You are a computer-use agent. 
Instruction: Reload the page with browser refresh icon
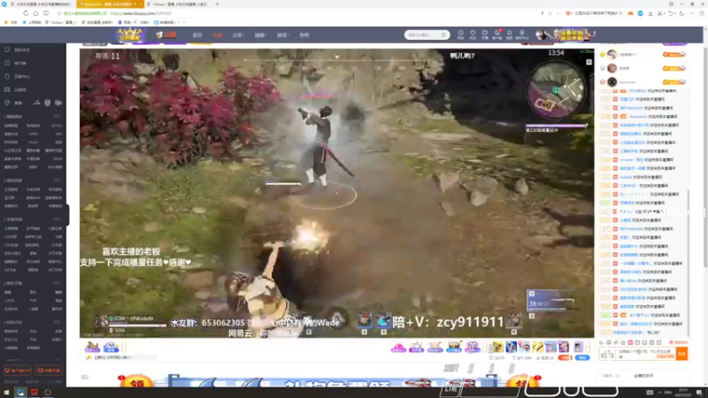[x=26, y=13]
